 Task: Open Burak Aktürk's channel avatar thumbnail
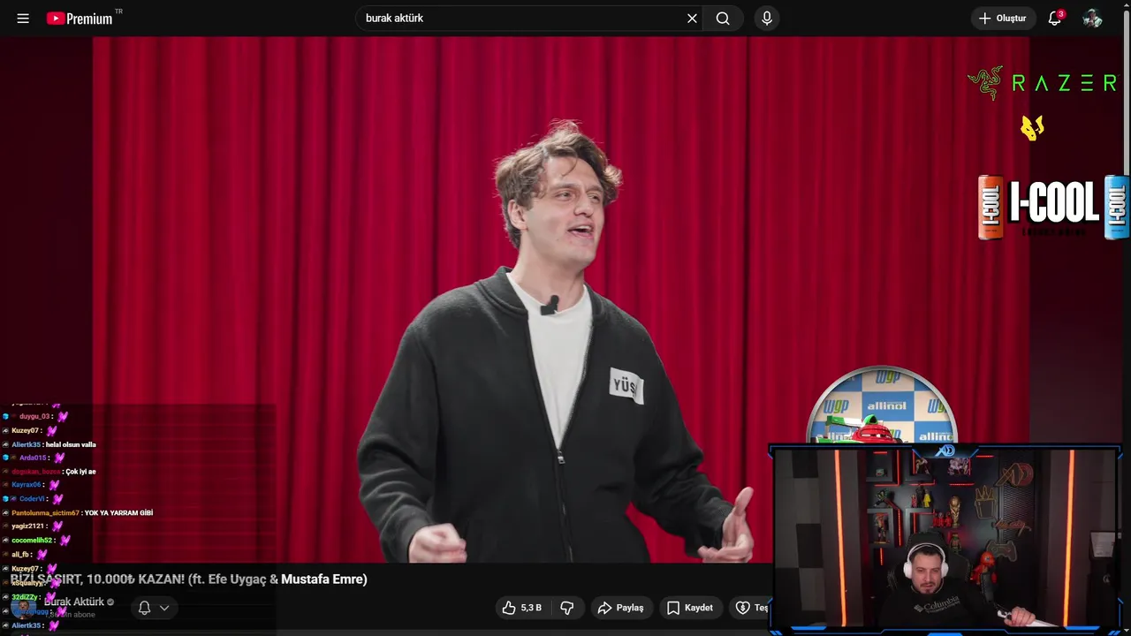[x=25, y=608]
